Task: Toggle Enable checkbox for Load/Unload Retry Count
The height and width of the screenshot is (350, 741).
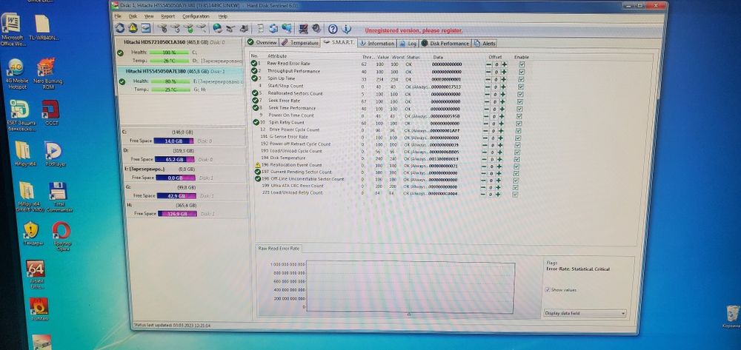Action: [515, 194]
